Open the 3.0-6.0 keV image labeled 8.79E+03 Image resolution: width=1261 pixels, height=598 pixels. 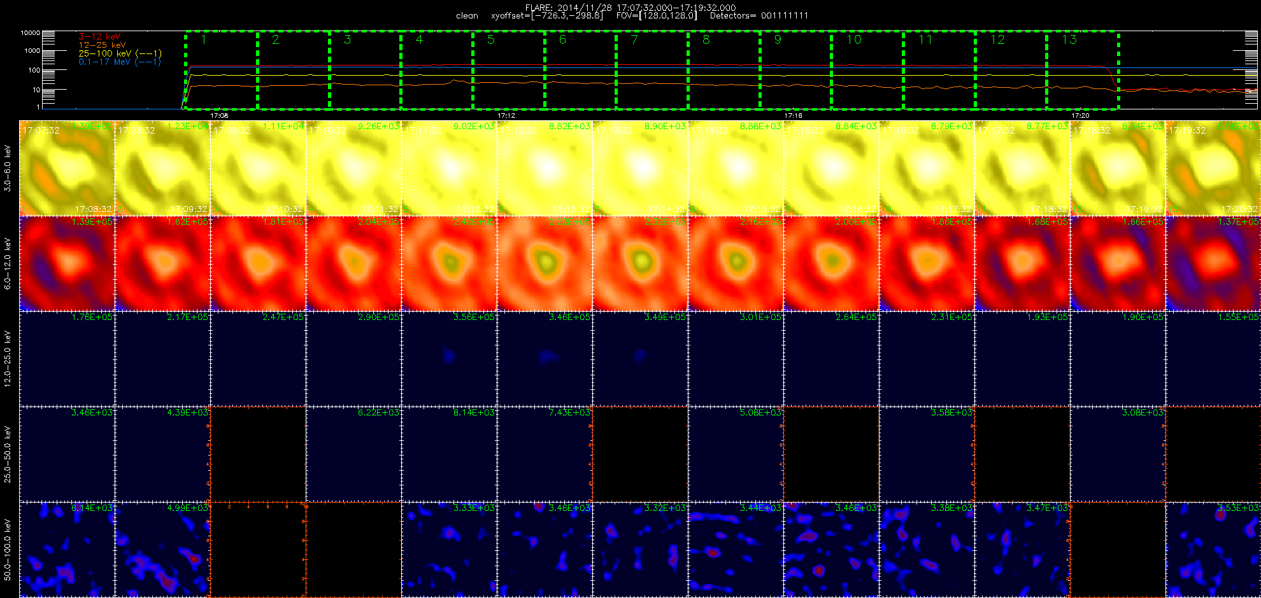point(927,168)
